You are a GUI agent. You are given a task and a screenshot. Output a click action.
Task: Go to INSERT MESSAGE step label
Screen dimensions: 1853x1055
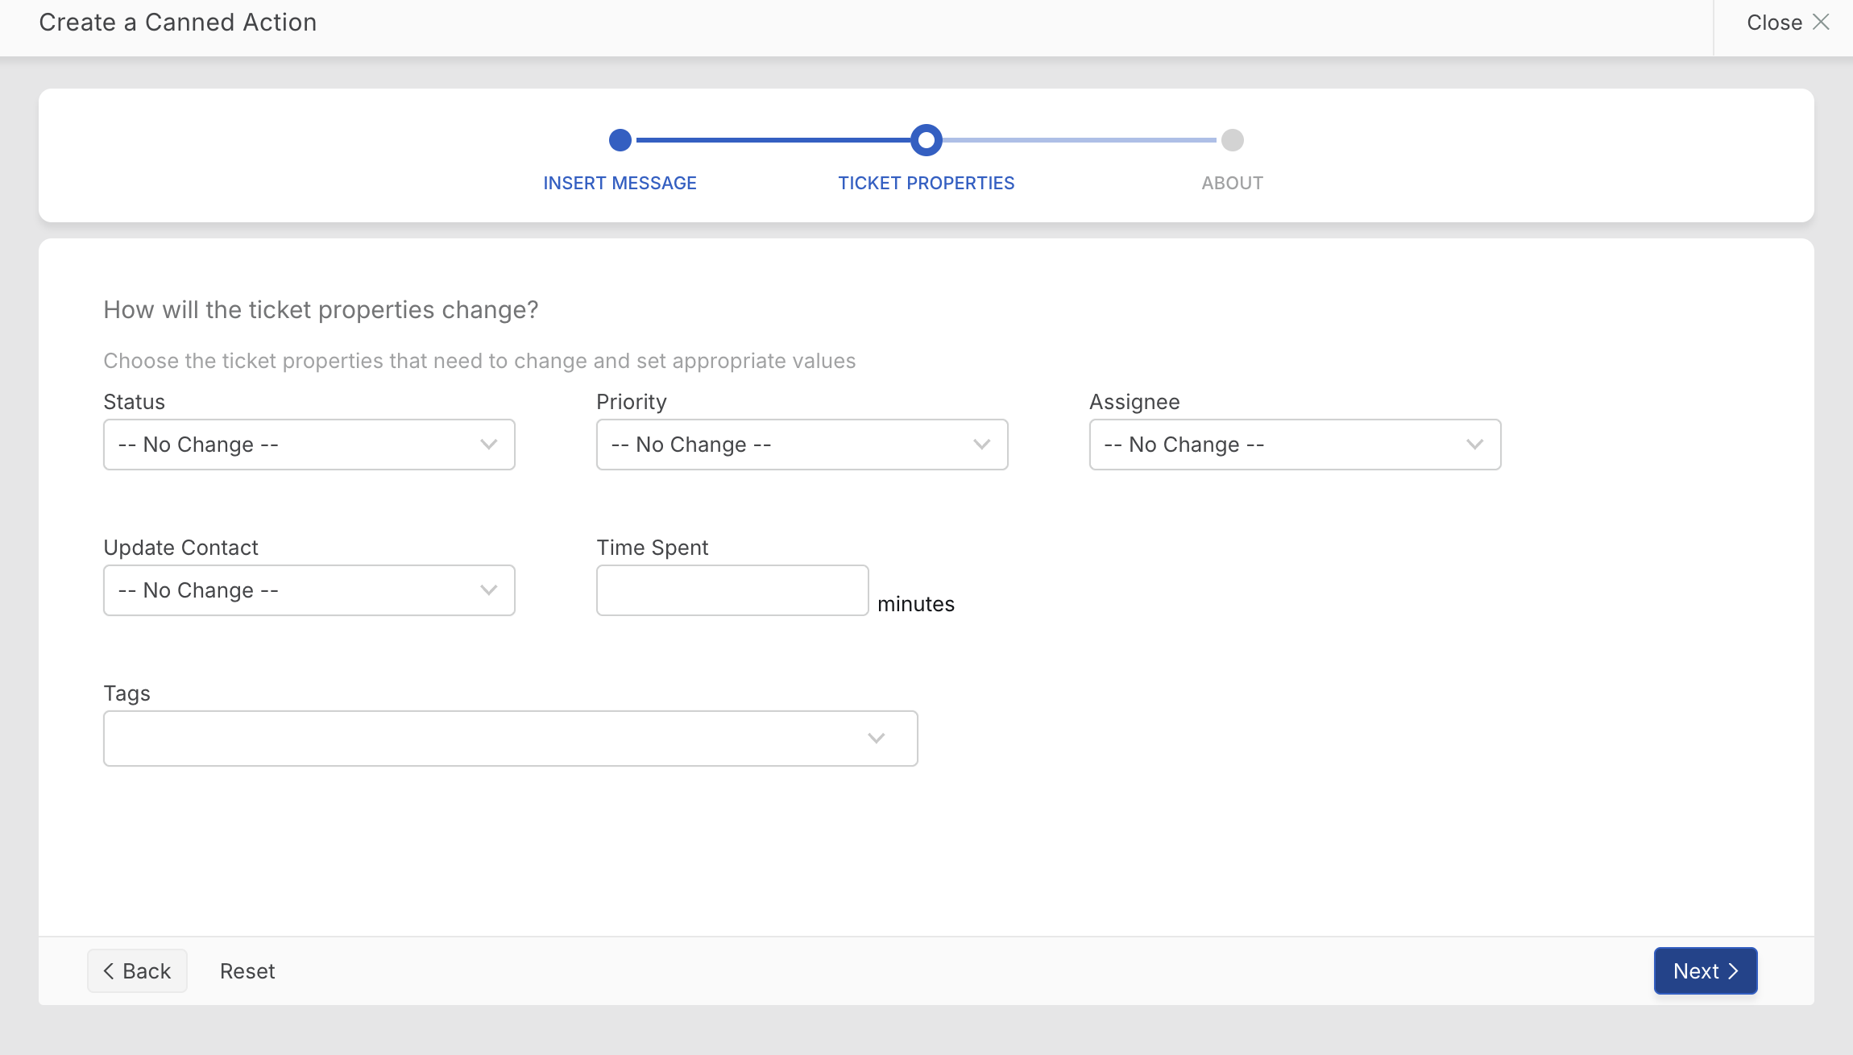point(620,183)
